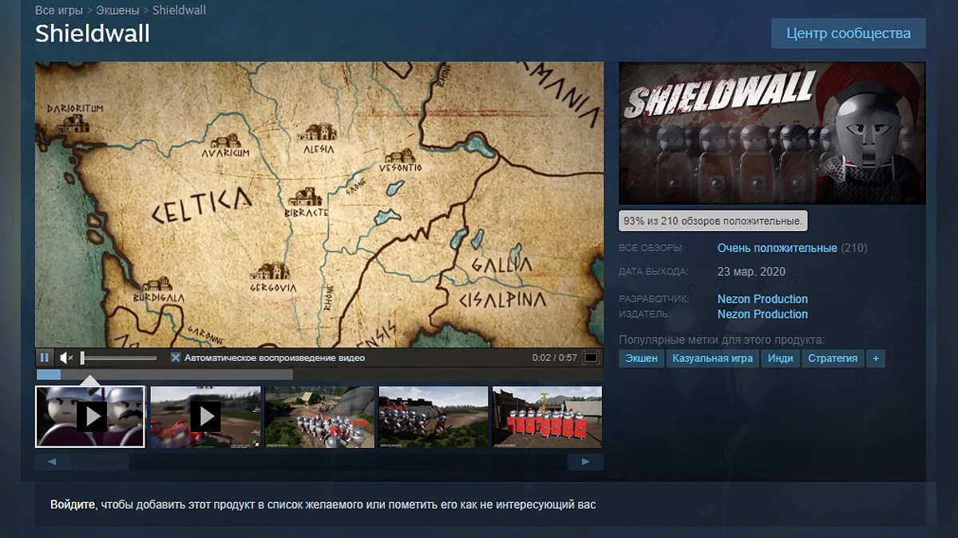Open screenshot of red-shield legion formation
958x538 pixels.
(548, 417)
